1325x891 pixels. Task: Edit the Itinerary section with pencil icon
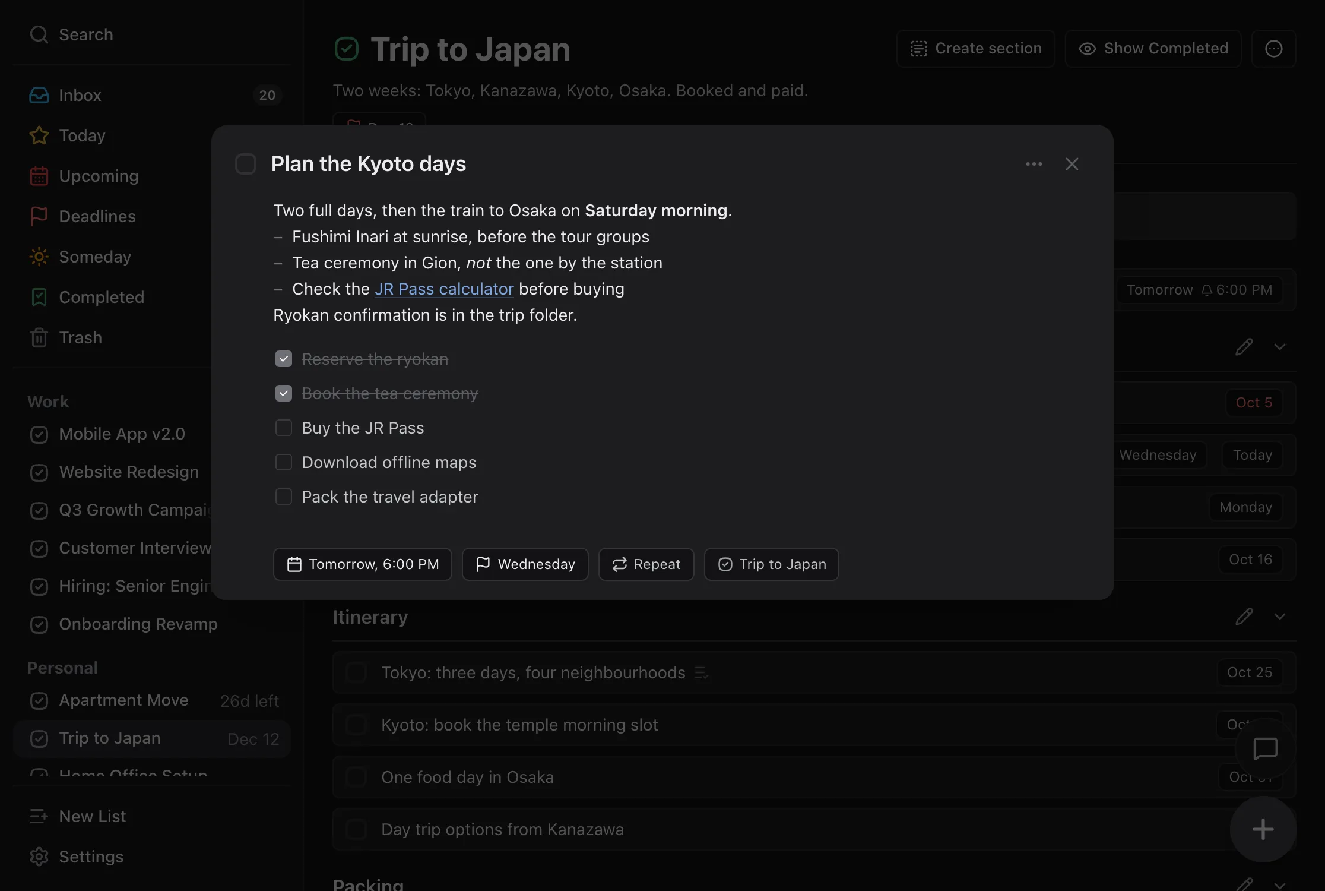1244,617
